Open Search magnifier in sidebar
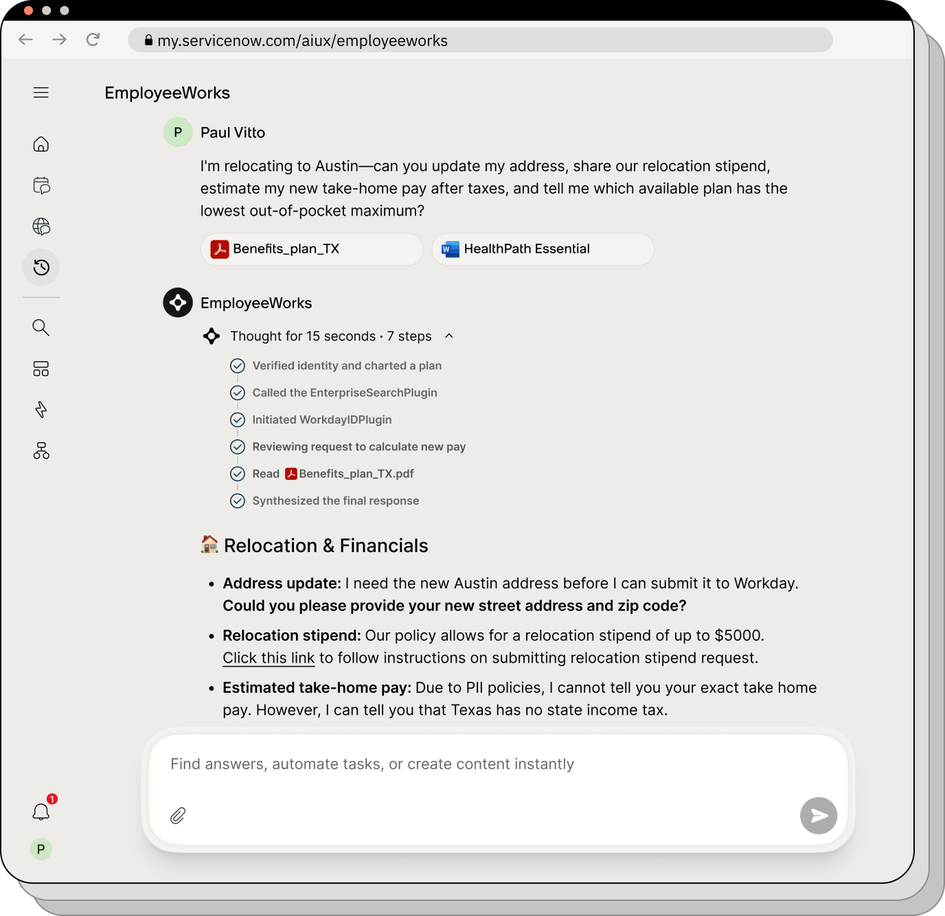The width and height of the screenshot is (945, 916). [x=41, y=328]
